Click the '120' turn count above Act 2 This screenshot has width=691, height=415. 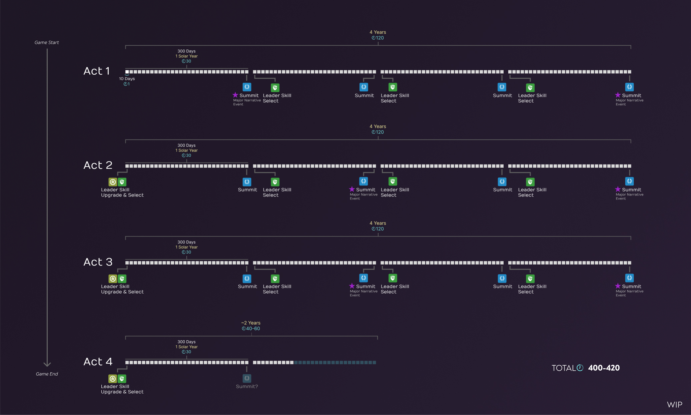coord(380,132)
